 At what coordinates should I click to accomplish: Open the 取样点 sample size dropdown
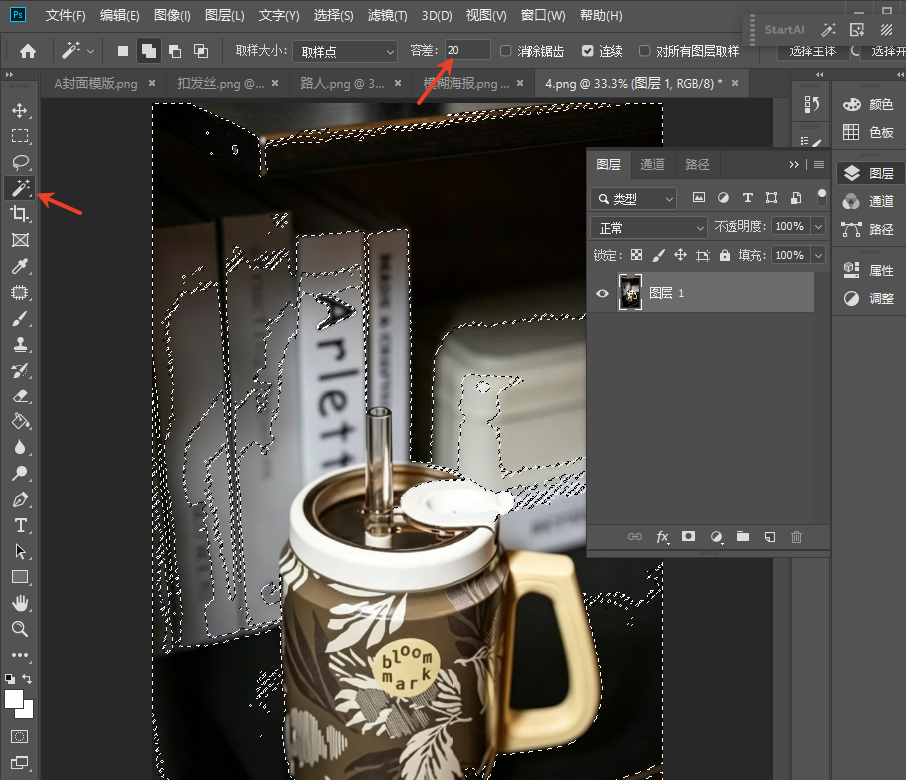coord(345,52)
